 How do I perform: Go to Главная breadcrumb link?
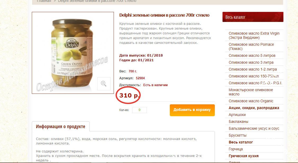click(44, 1)
